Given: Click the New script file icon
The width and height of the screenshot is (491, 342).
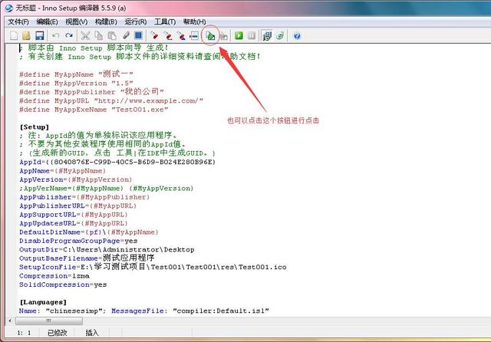Looking at the screenshot, I should [14, 36].
